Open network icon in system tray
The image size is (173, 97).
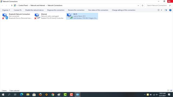154,95
